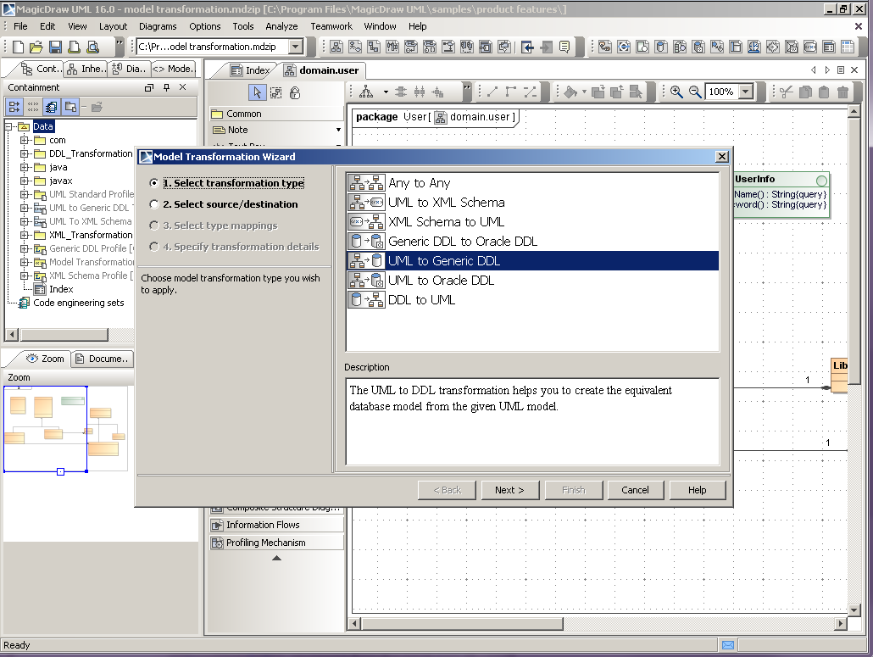Screen dimensions: 873x657
Task: Open the Teamwork menu
Action: pyautogui.click(x=331, y=26)
